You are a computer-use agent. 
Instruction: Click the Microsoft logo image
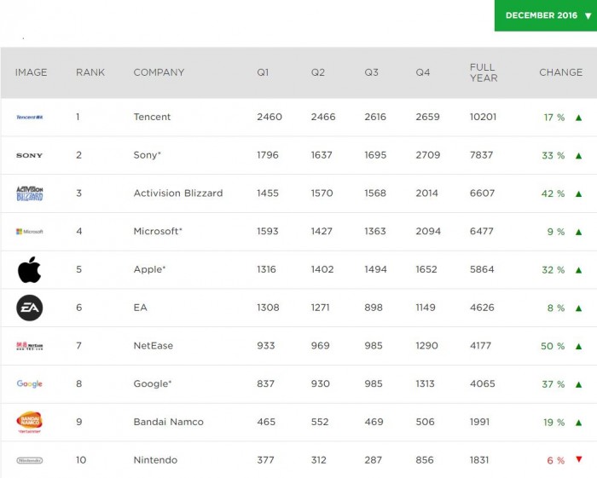[30, 231]
